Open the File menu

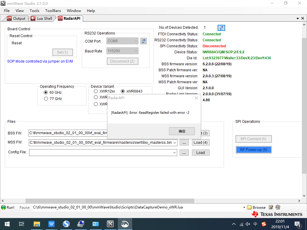click(x=7, y=11)
